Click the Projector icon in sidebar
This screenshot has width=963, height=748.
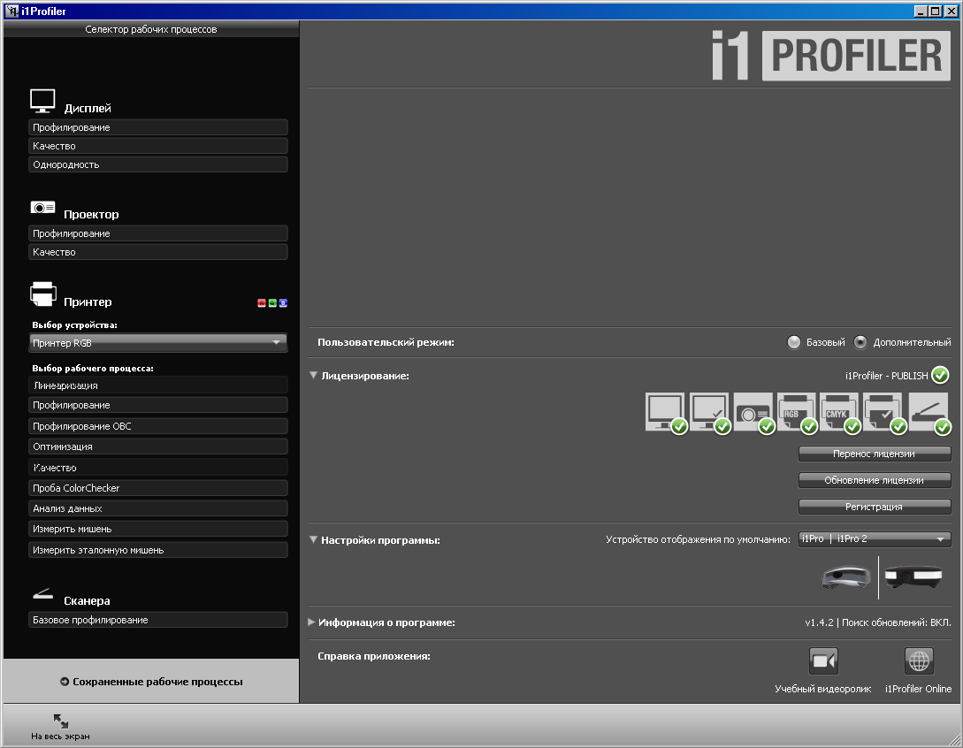(42, 208)
